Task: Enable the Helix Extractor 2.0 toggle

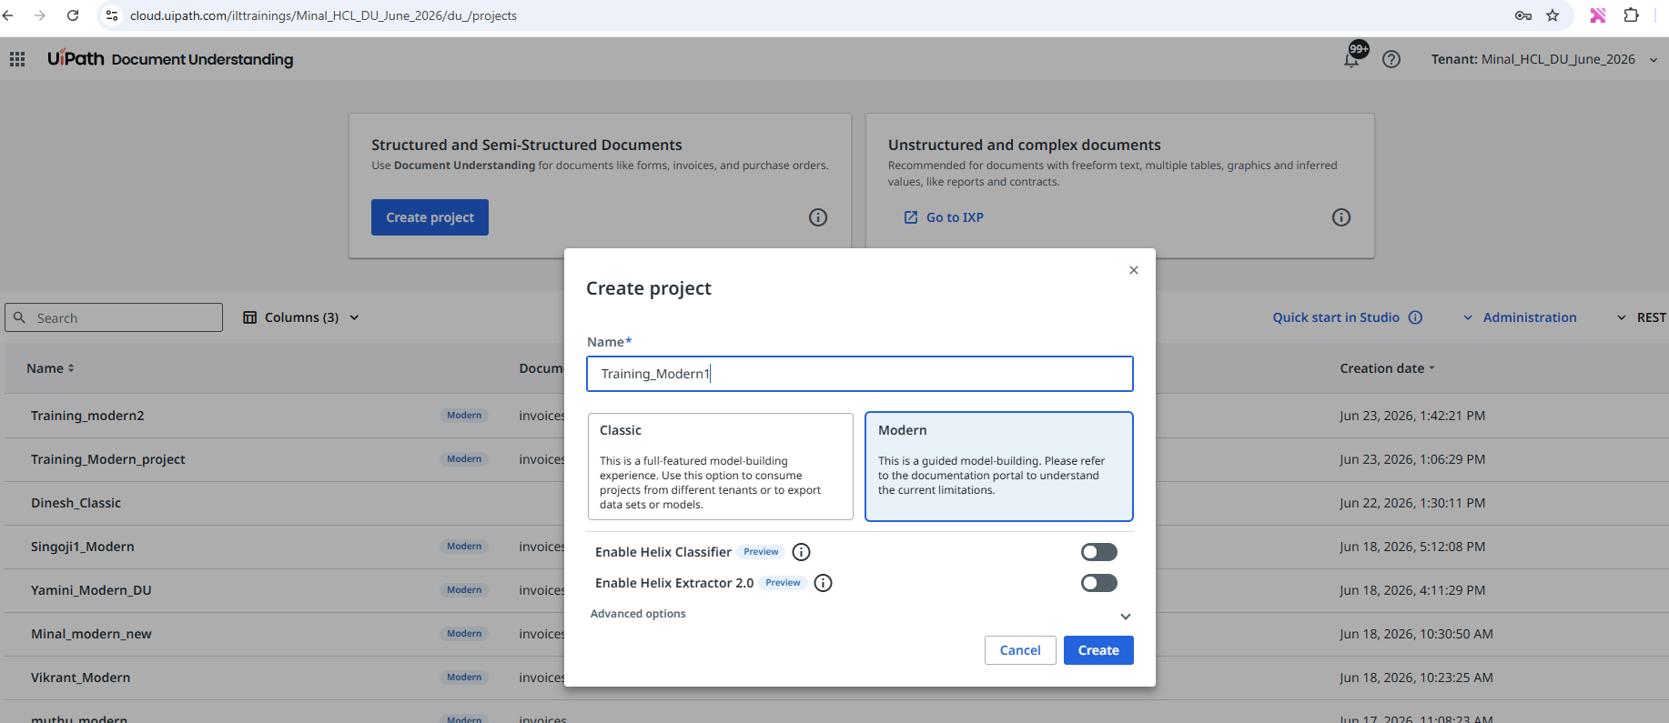Action: [1099, 583]
